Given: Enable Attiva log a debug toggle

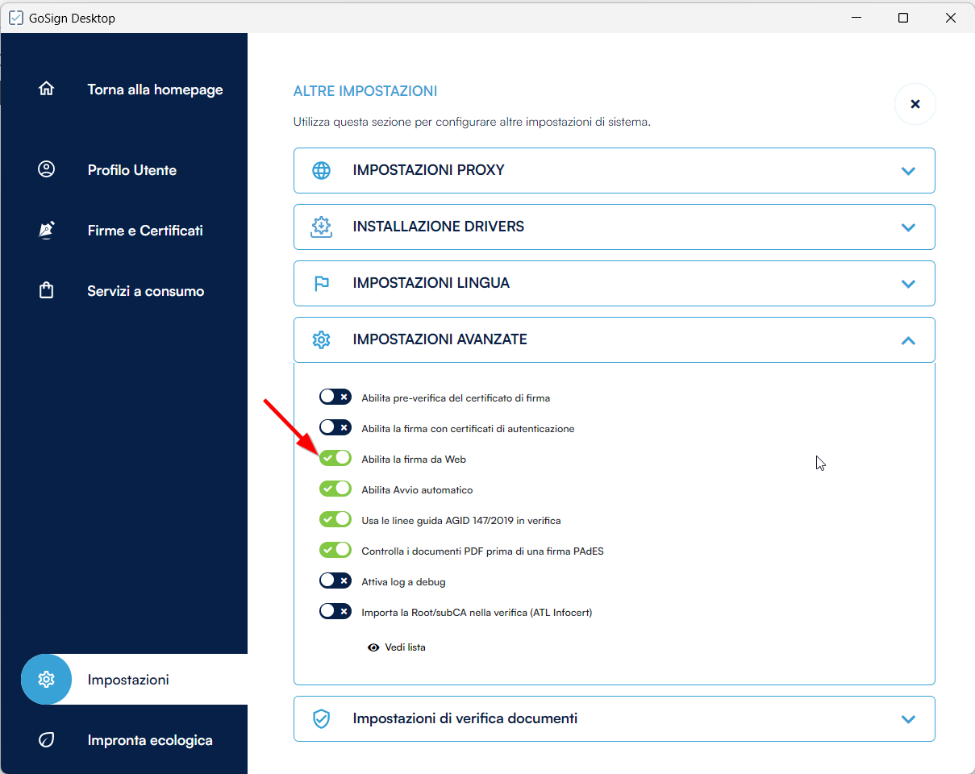Looking at the screenshot, I should (335, 581).
